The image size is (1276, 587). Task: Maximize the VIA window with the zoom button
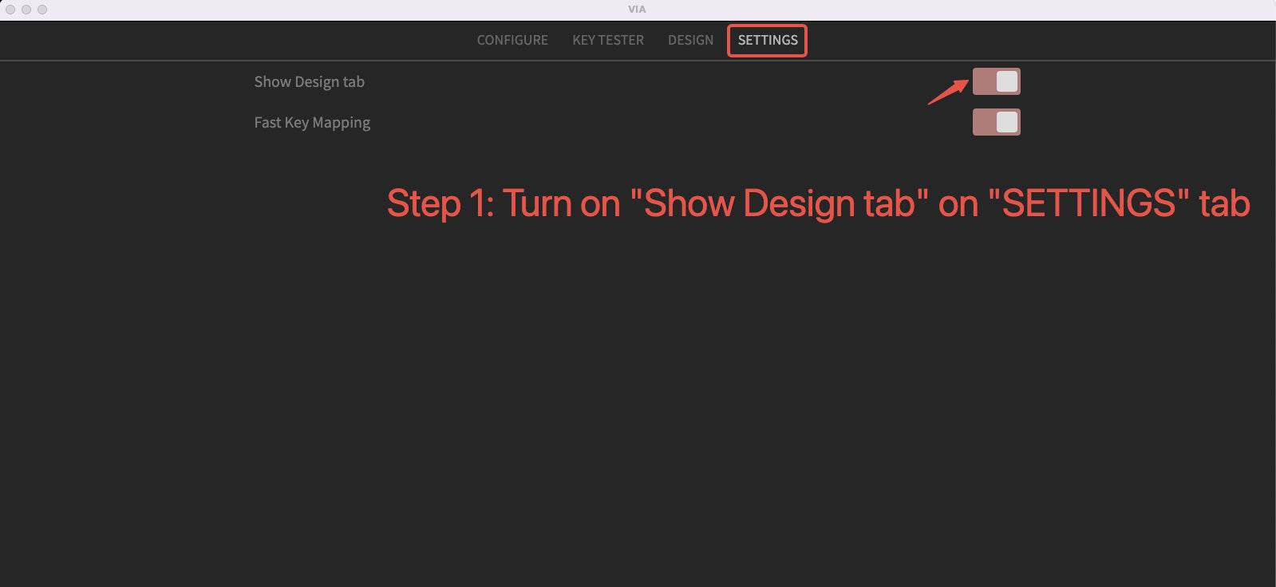42,10
